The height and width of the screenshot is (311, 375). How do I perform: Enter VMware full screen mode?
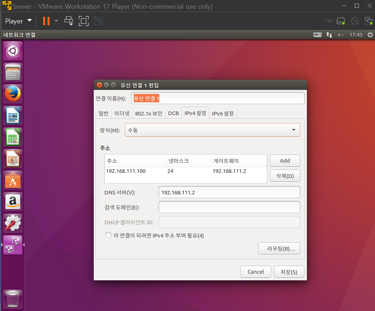coord(83,21)
